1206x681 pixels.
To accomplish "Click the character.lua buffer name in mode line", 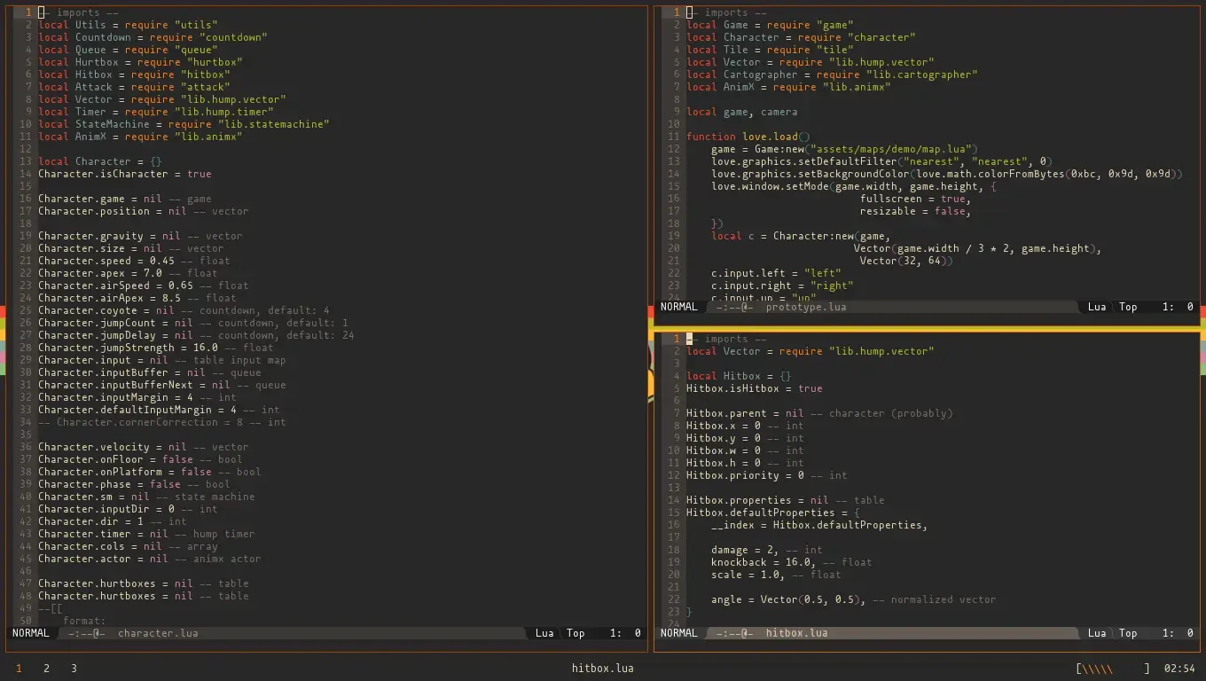I will [158, 633].
